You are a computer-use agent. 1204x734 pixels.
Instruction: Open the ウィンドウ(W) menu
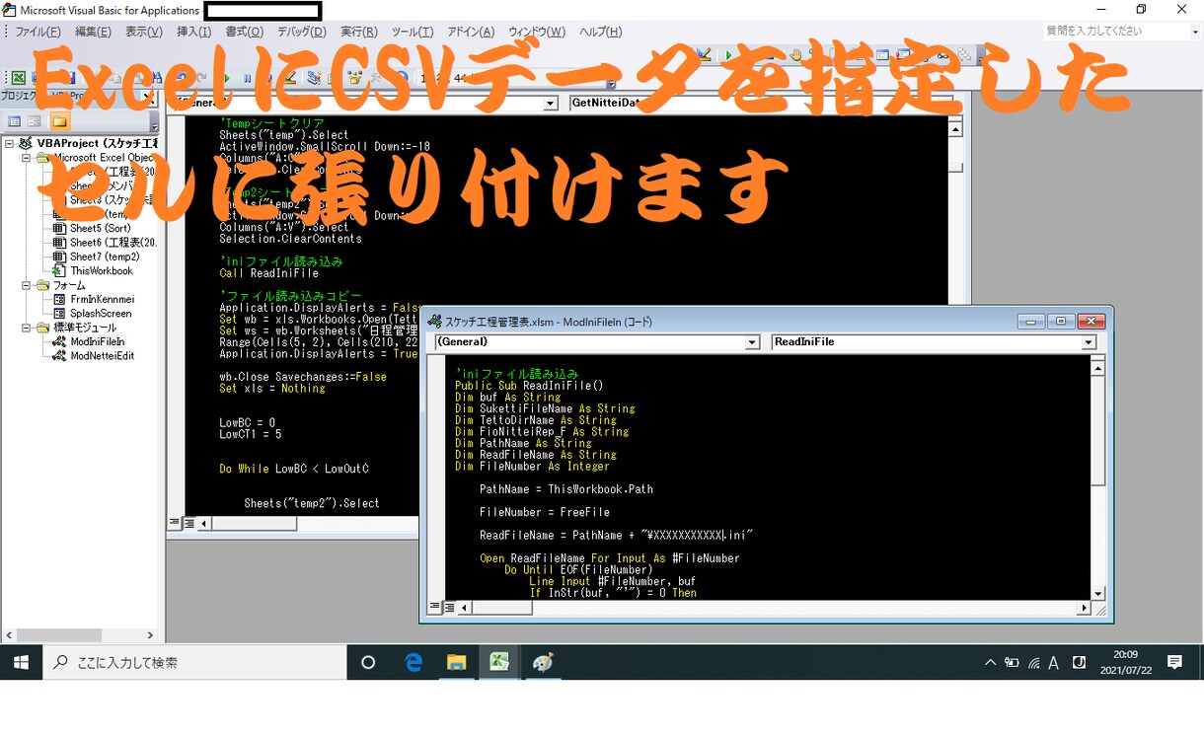(x=536, y=32)
